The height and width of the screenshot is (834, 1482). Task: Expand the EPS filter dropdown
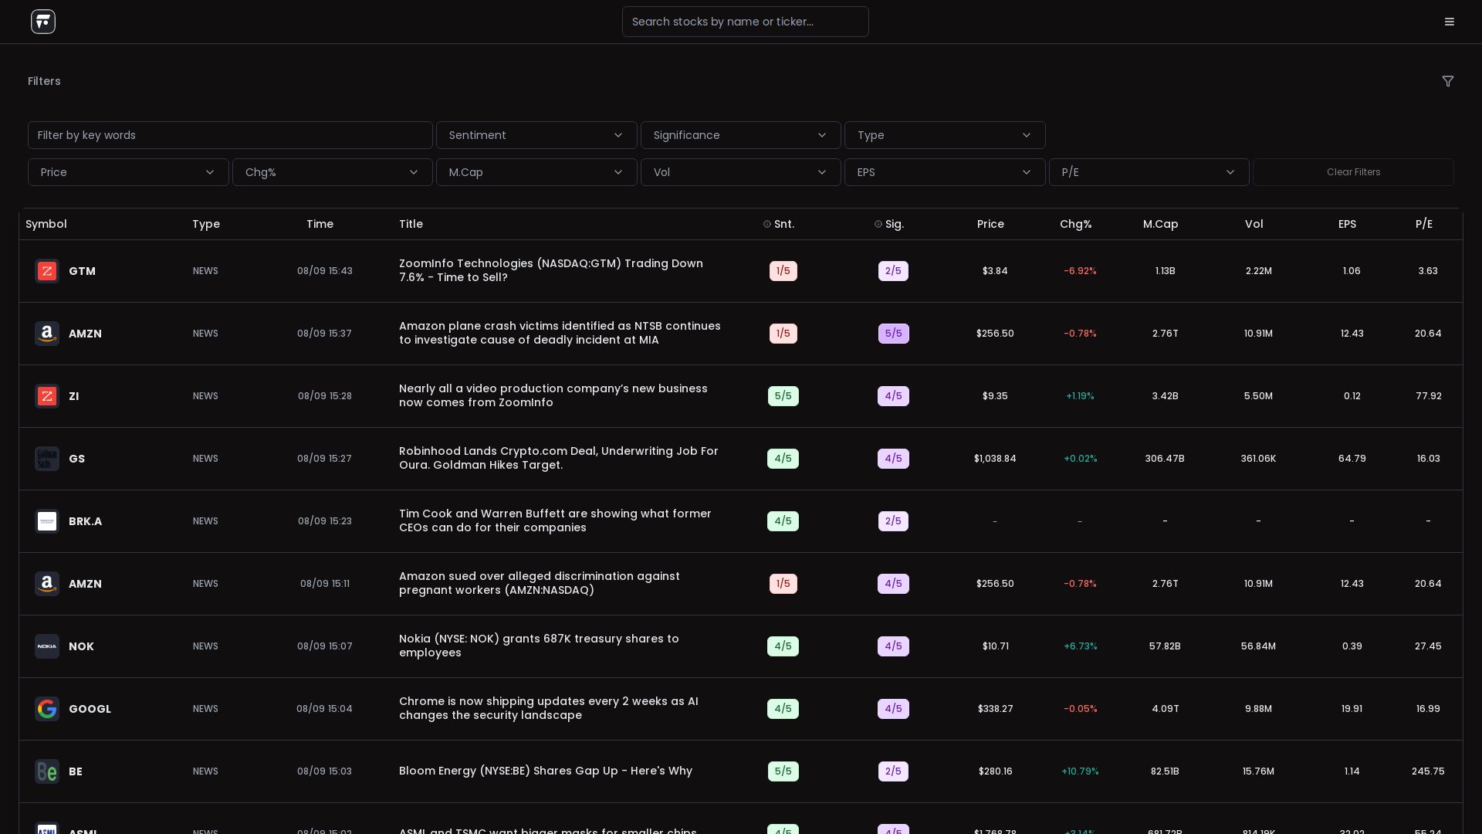pos(945,172)
